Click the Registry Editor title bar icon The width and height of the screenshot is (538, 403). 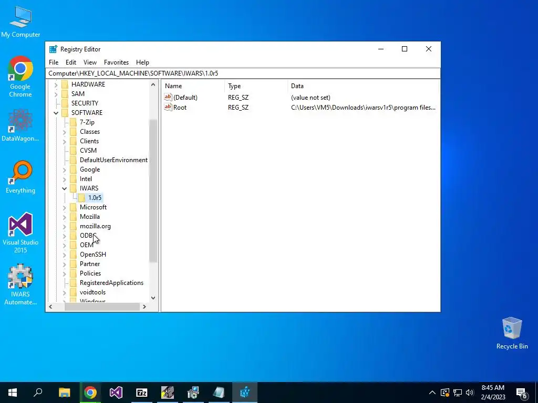53,49
